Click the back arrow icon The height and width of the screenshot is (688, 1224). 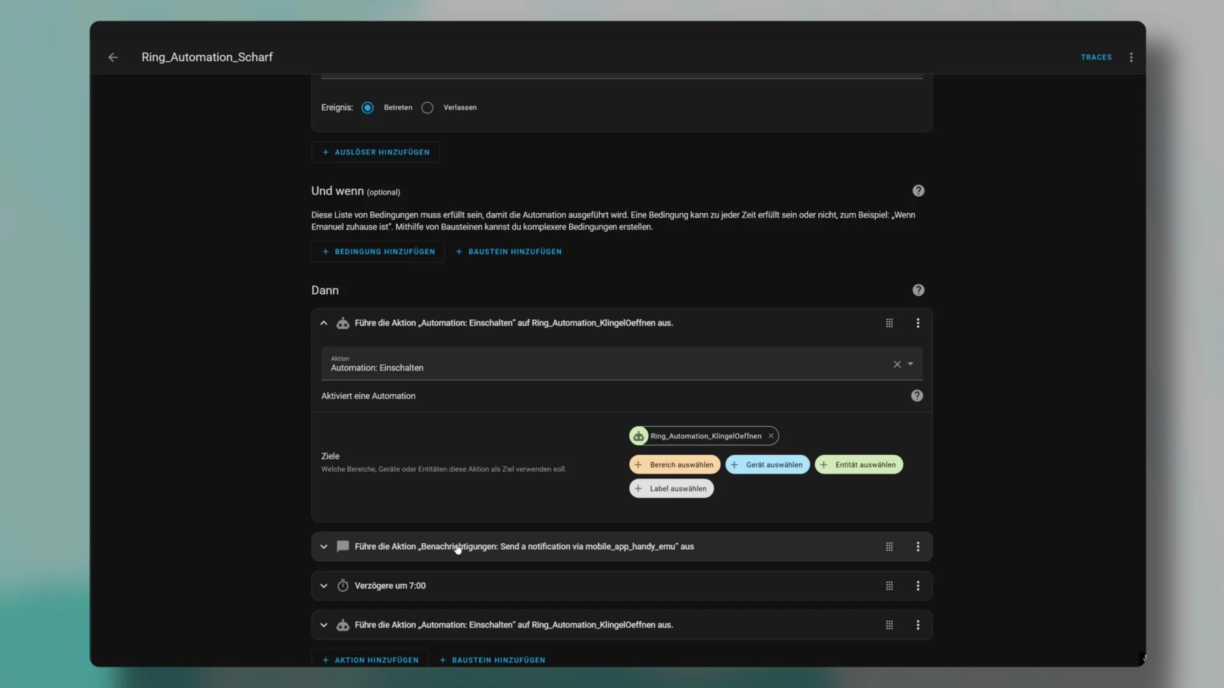pyautogui.click(x=113, y=57)
